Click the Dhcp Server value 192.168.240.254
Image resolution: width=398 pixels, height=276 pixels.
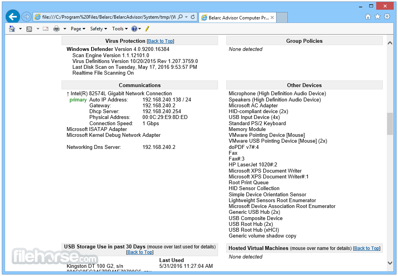pyautogui.click(x=162, y=111)
